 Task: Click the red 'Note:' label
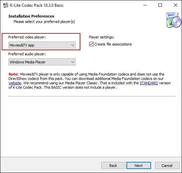coord(13,74)
